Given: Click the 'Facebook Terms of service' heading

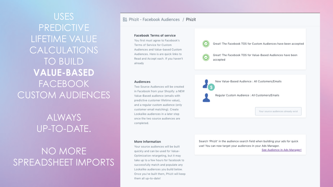Looking at the screenshot, I should tap(155, 36).
